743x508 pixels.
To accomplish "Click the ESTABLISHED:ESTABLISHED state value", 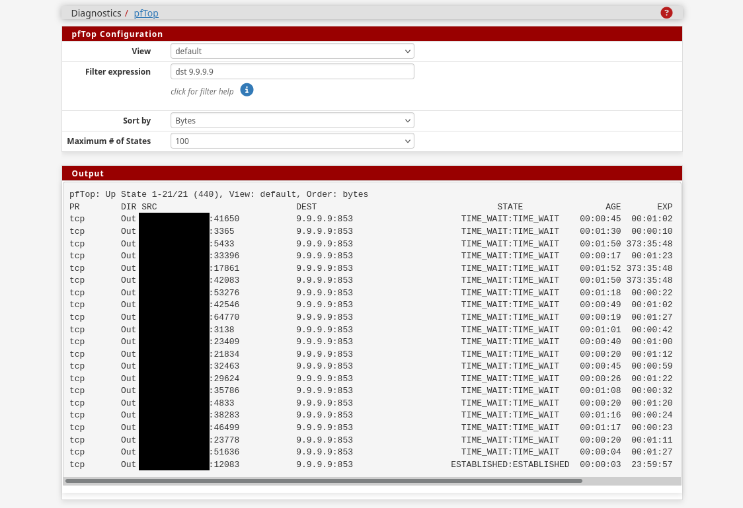I will point(510,464).
